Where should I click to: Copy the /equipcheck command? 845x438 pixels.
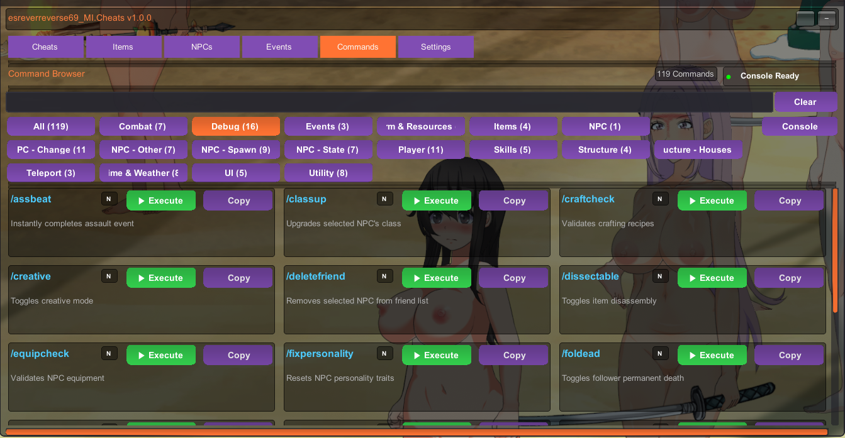tap(238, 355)
